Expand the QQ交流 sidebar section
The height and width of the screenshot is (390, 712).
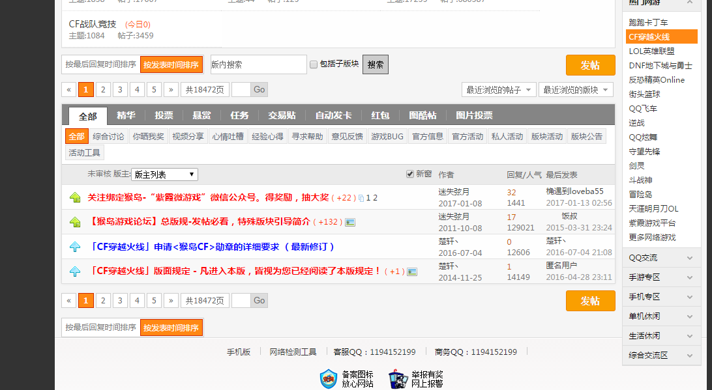tap(661, 258)
